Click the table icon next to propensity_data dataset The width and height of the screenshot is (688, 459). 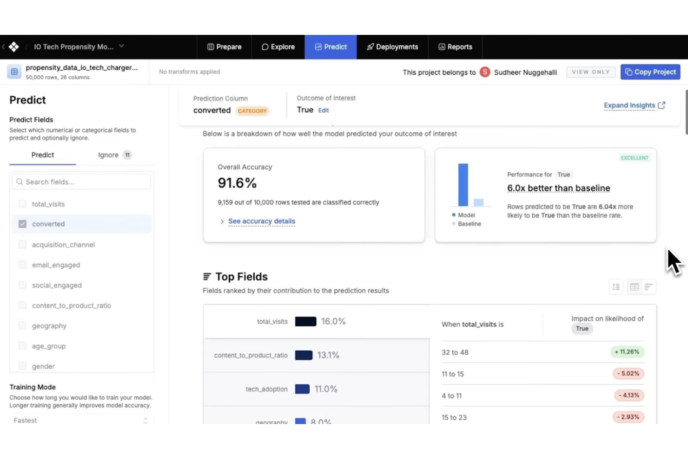[x=14, y=71]
